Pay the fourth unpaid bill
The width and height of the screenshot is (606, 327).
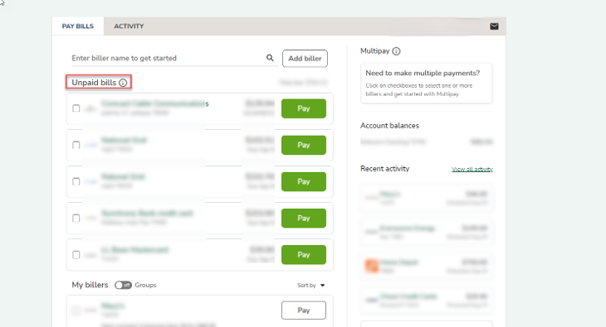[x=304, y=219]
